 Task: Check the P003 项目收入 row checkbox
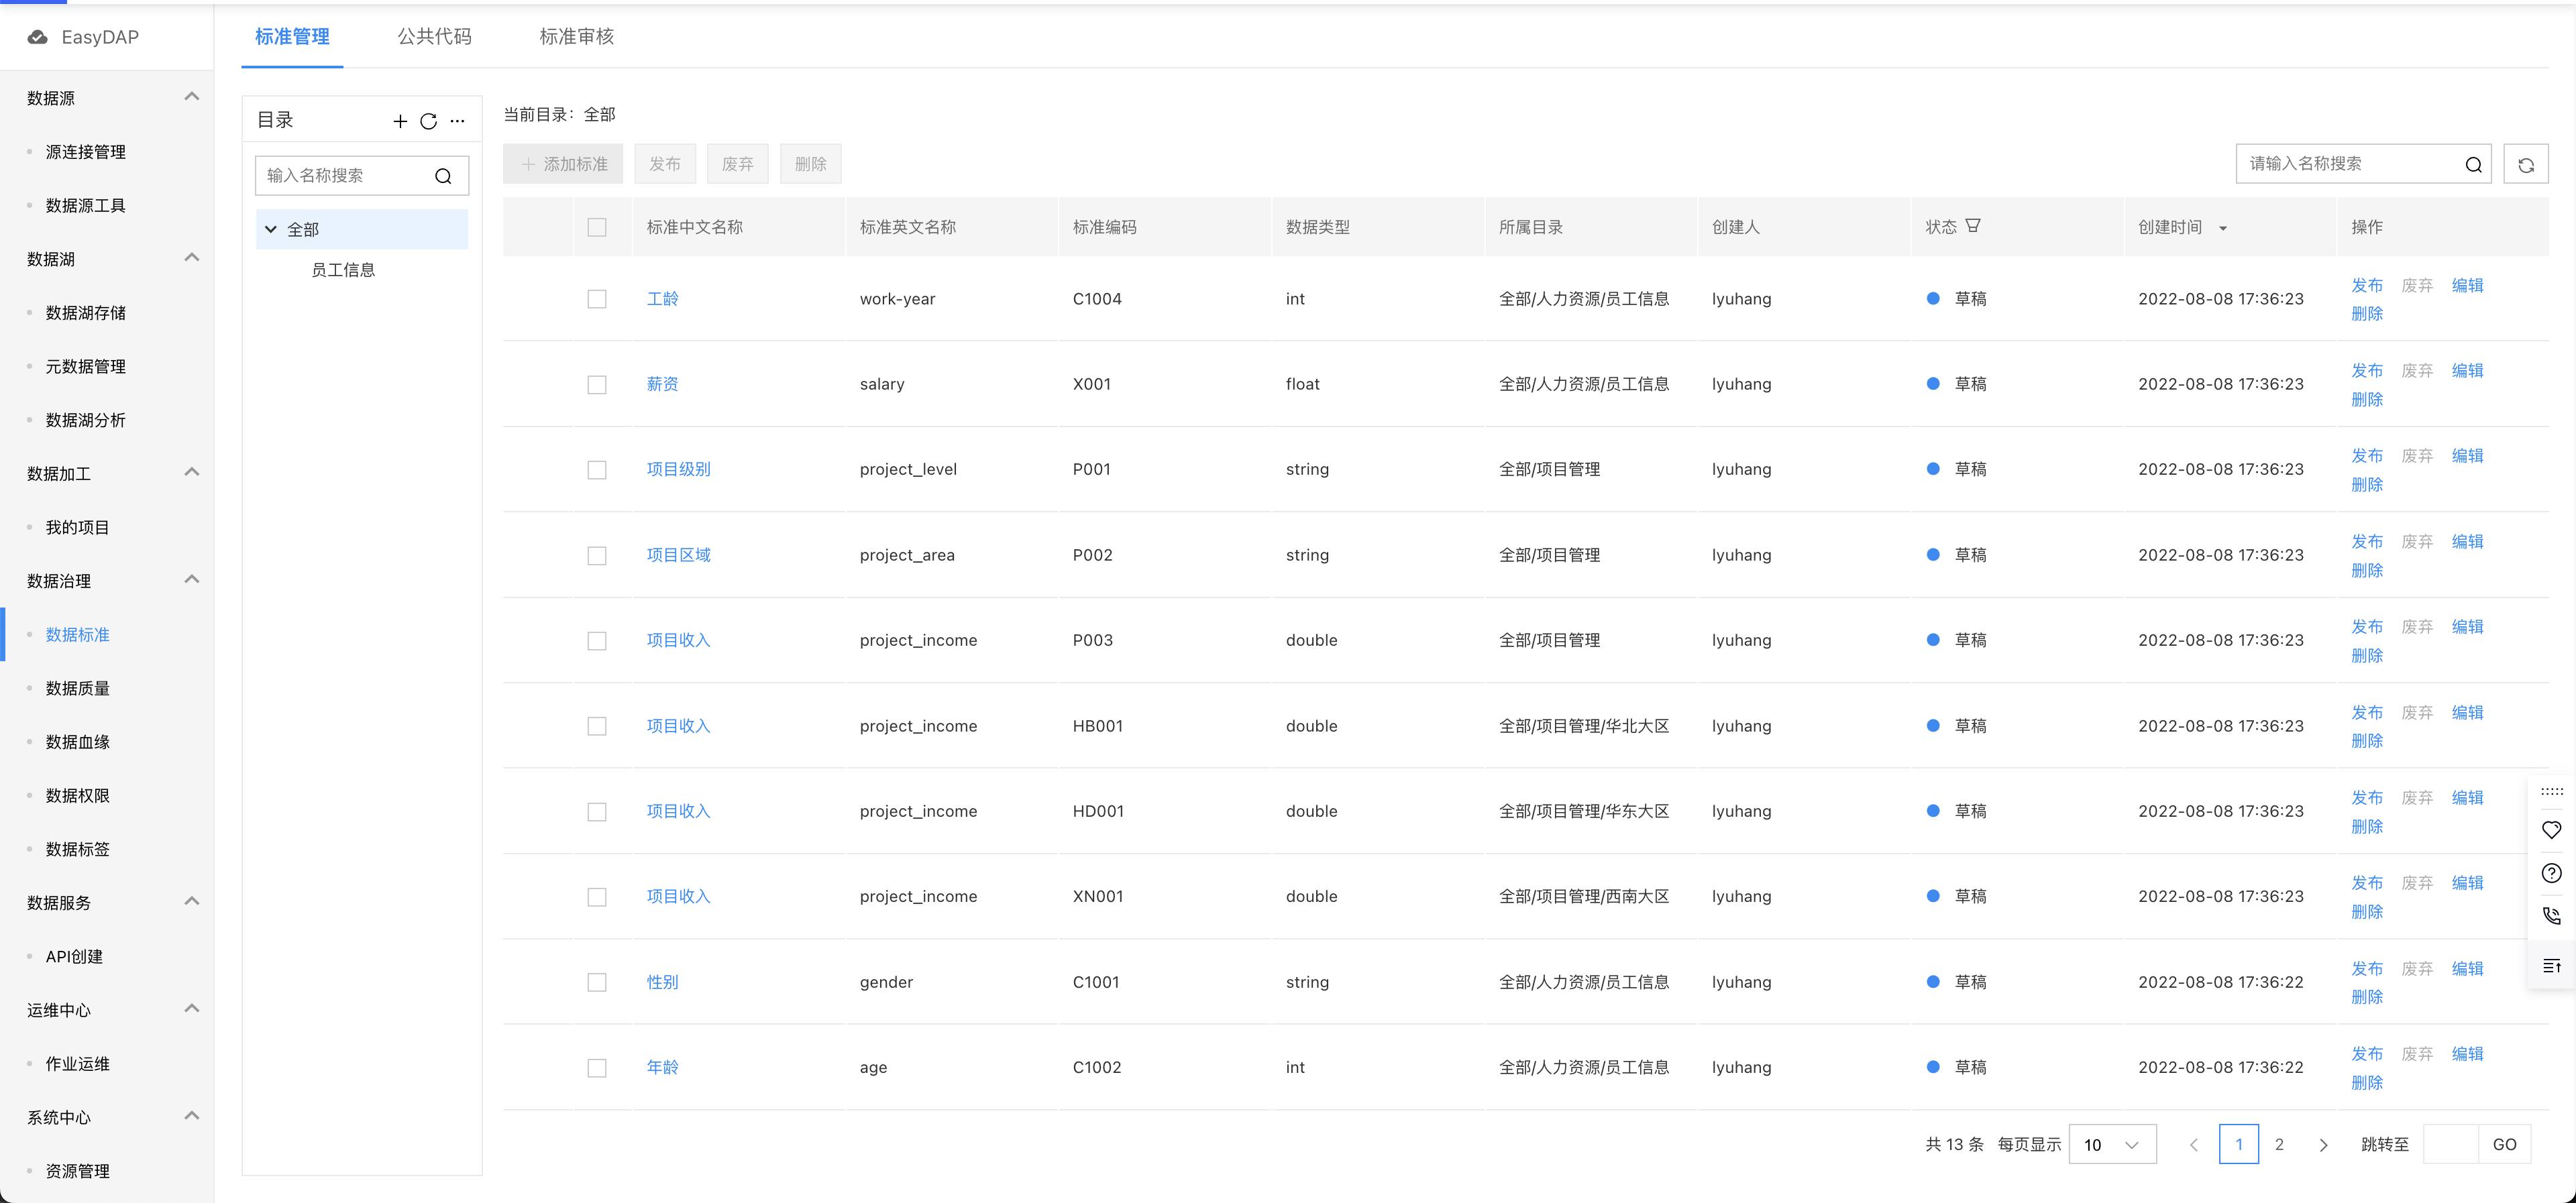[597, 641]
